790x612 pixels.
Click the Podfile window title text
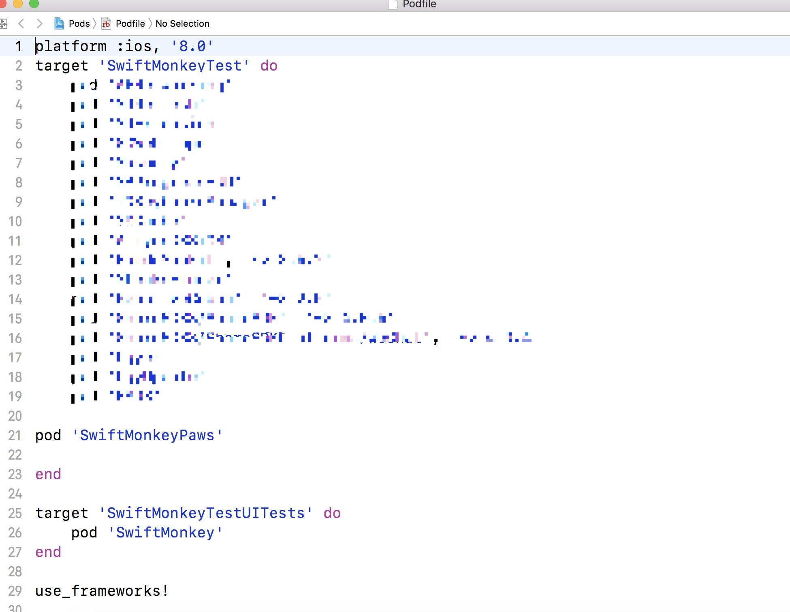[x=419, y=4]
